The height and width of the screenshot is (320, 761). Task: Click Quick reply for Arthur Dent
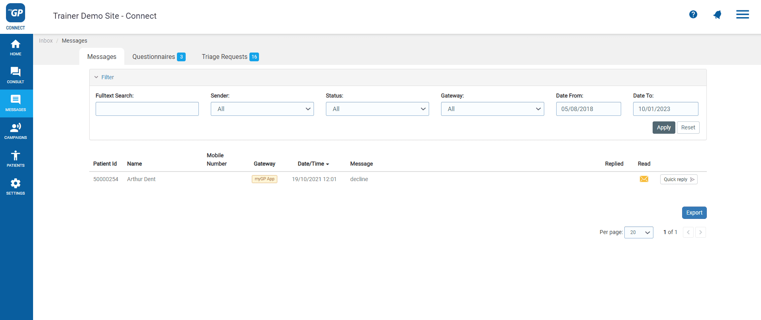(x=679, y=180)
